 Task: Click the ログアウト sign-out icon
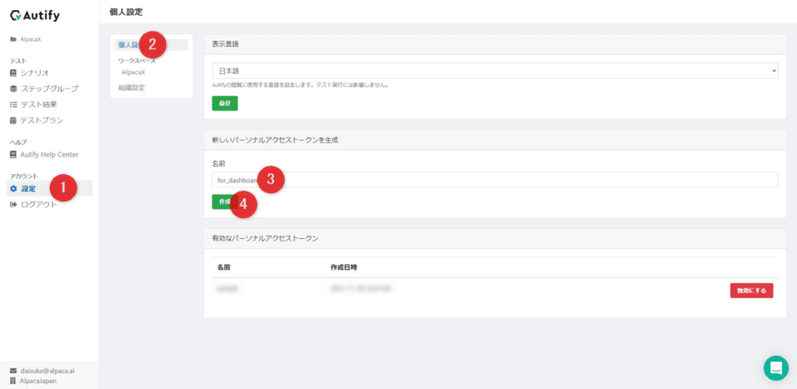click(x=13, y=204)
